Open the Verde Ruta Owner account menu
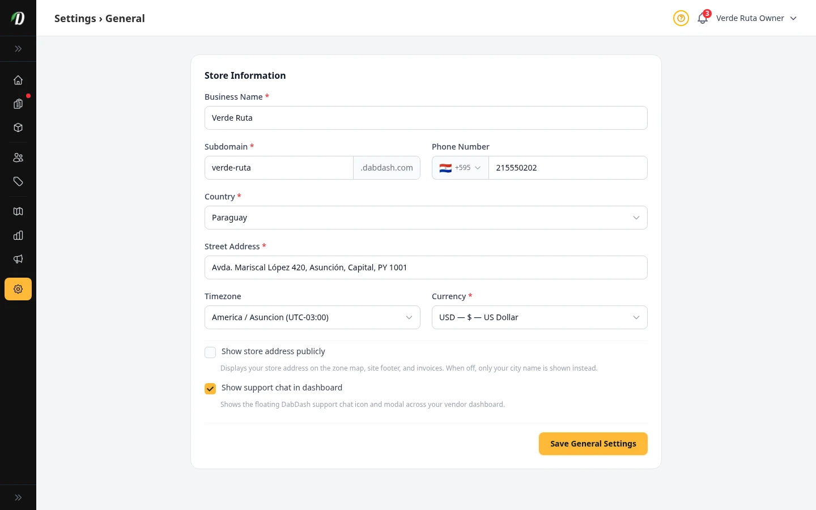 (756, 18)
